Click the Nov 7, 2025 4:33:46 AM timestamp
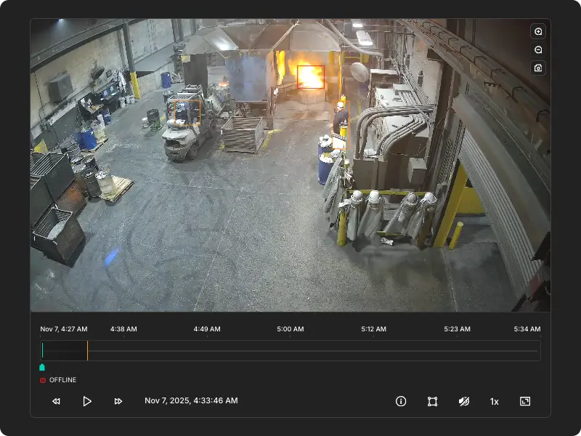The image size is (581, 436). (x=191, y=400)
